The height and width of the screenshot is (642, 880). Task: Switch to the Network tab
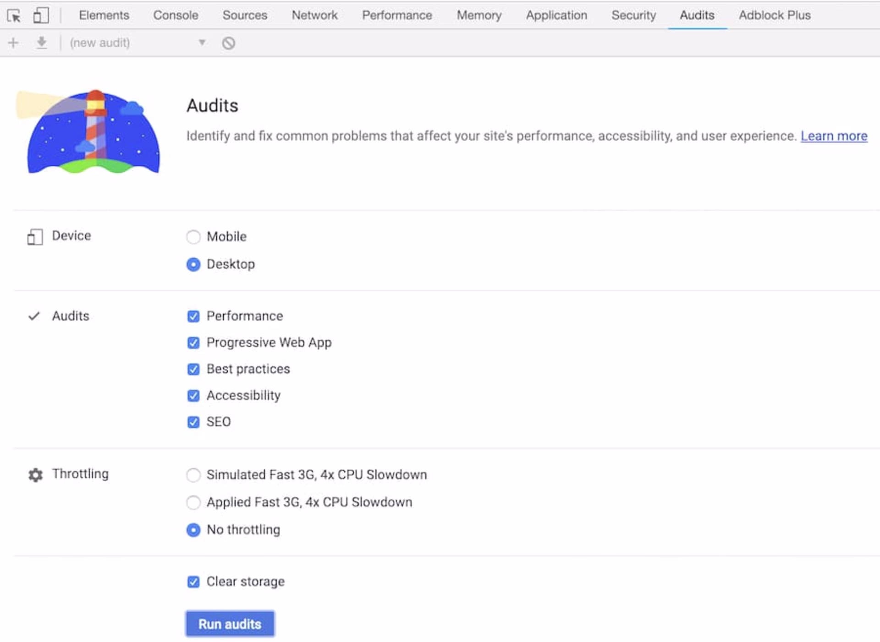coord(314,16)
